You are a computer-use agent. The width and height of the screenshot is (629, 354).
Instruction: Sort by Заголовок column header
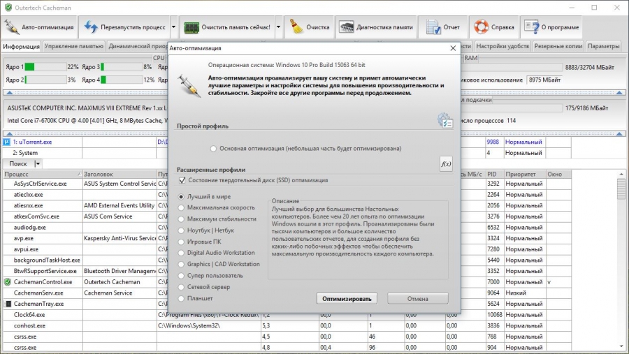pos(119,175)
